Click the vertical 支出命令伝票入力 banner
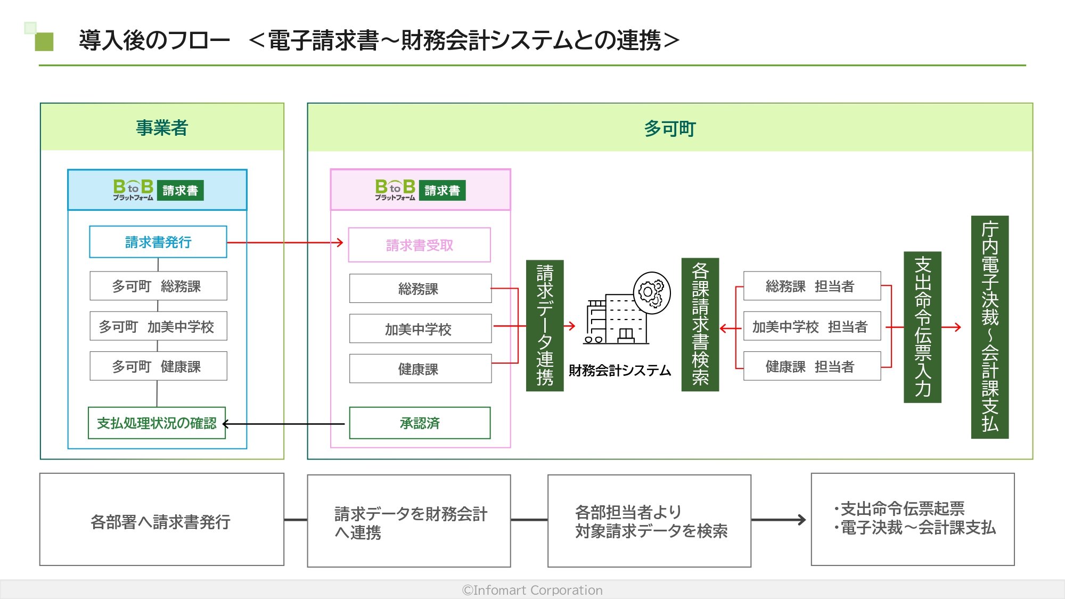Screen dimensions: 1065x599 tap(923, 327)
